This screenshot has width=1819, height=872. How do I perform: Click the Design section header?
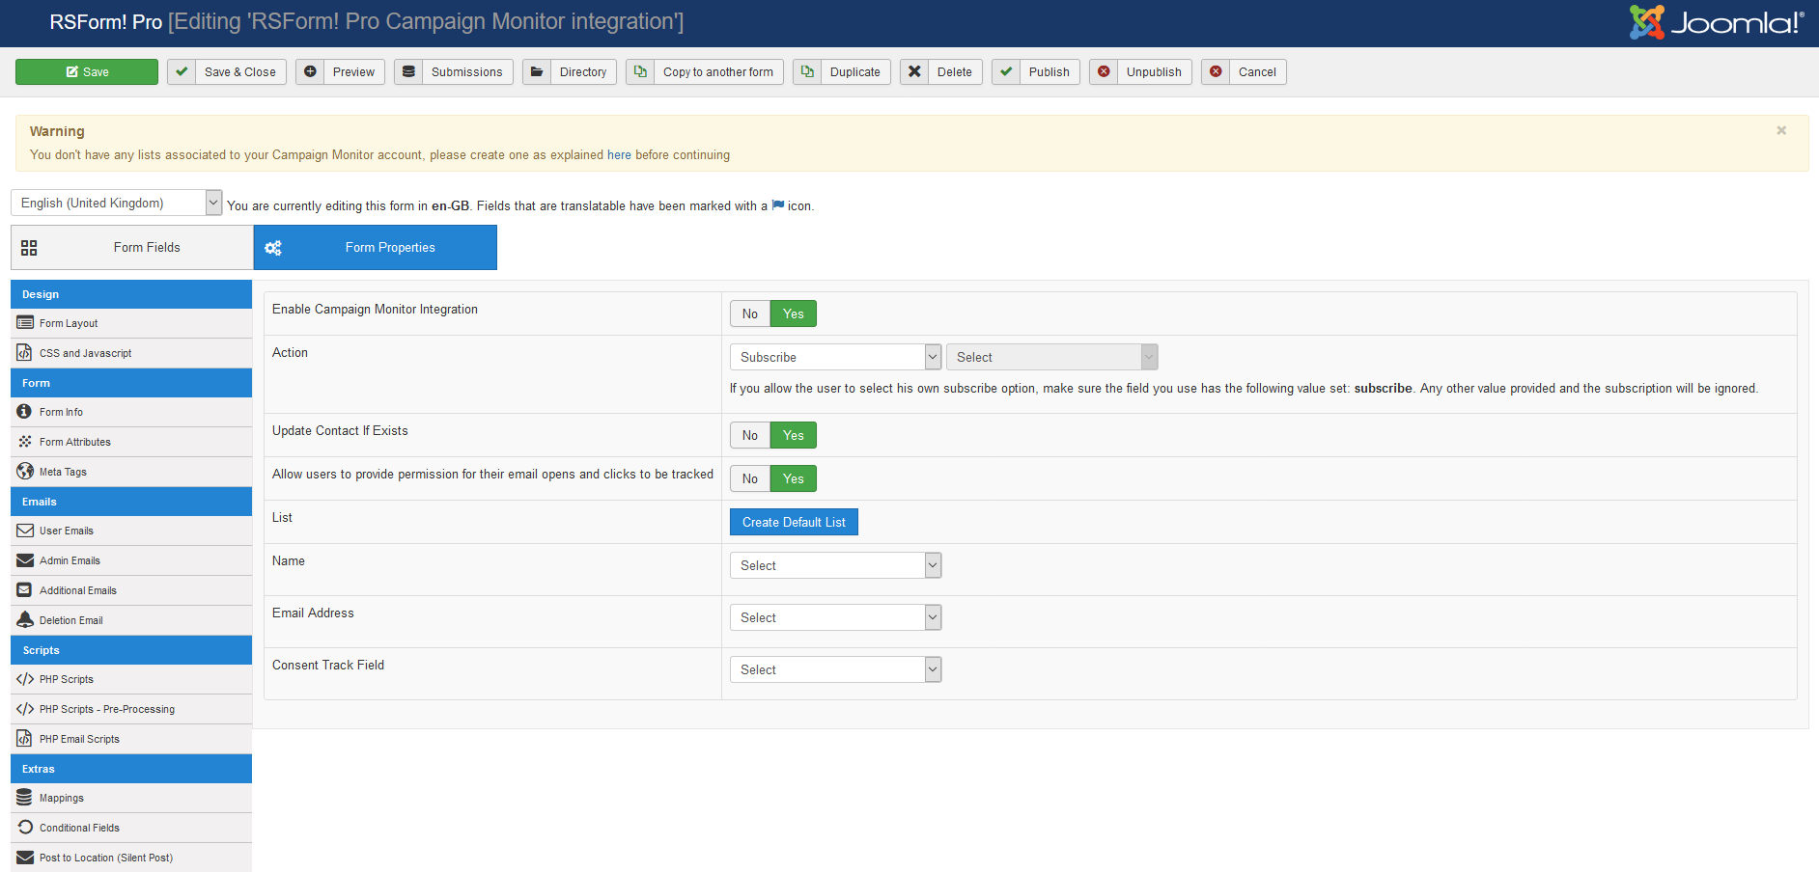[x=131, y=294]
